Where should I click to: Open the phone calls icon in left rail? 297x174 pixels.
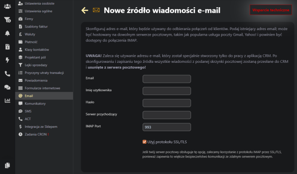(x=7, y=73)
